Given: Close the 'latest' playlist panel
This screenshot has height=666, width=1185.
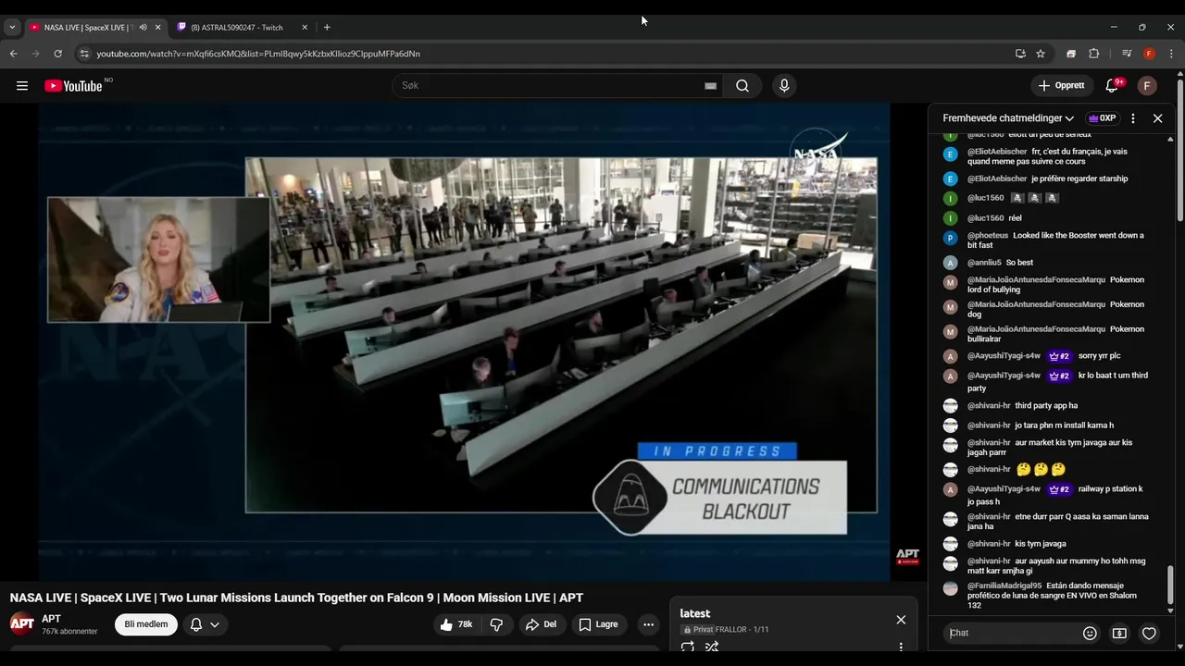Looking at the screenshot, I should point(901,620).
